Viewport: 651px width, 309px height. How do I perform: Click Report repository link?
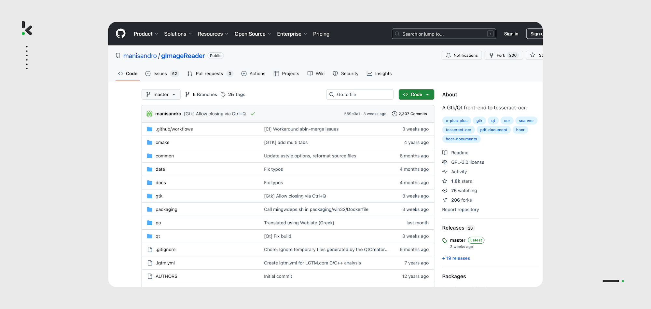coord(460,209)
